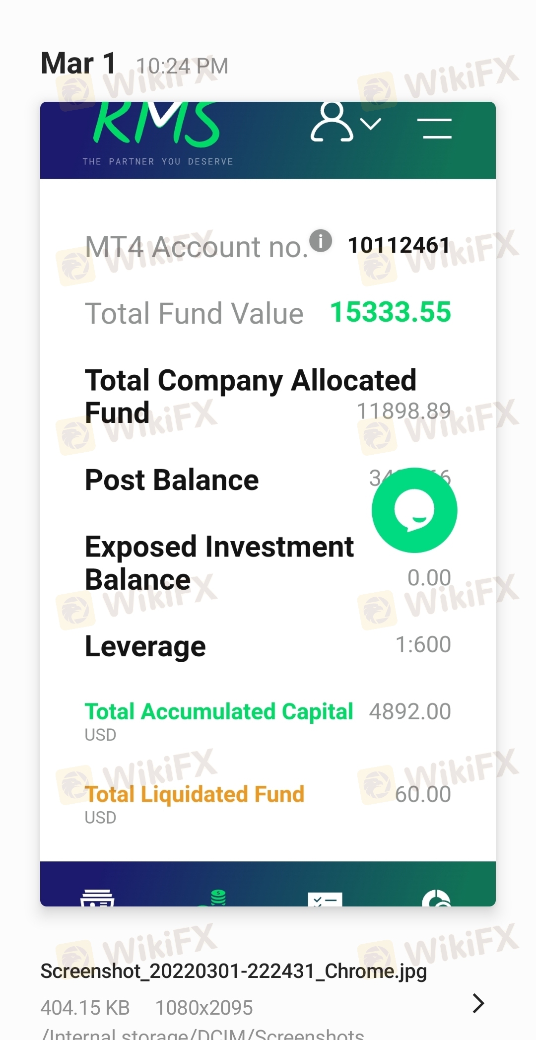This screenshot has height=1040, width=536.
Task: Select the Total Liquidated Fund link
Action: [x=195, y=794]
